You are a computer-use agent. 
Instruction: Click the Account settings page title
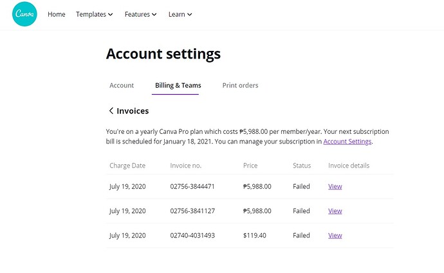[163, 54]
